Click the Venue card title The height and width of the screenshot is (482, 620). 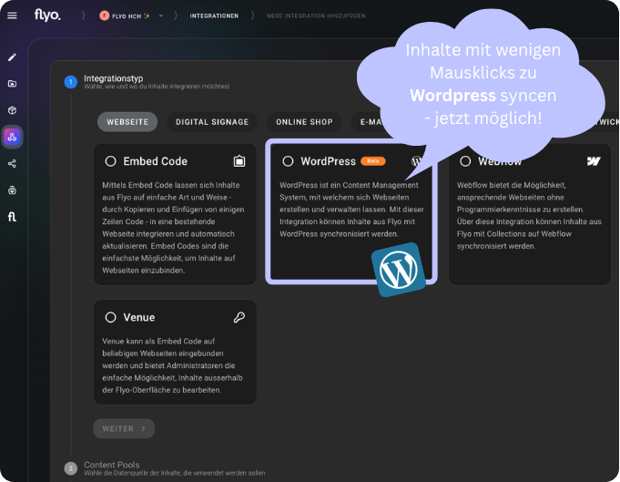pyautogui.click(x=138, y=317)
